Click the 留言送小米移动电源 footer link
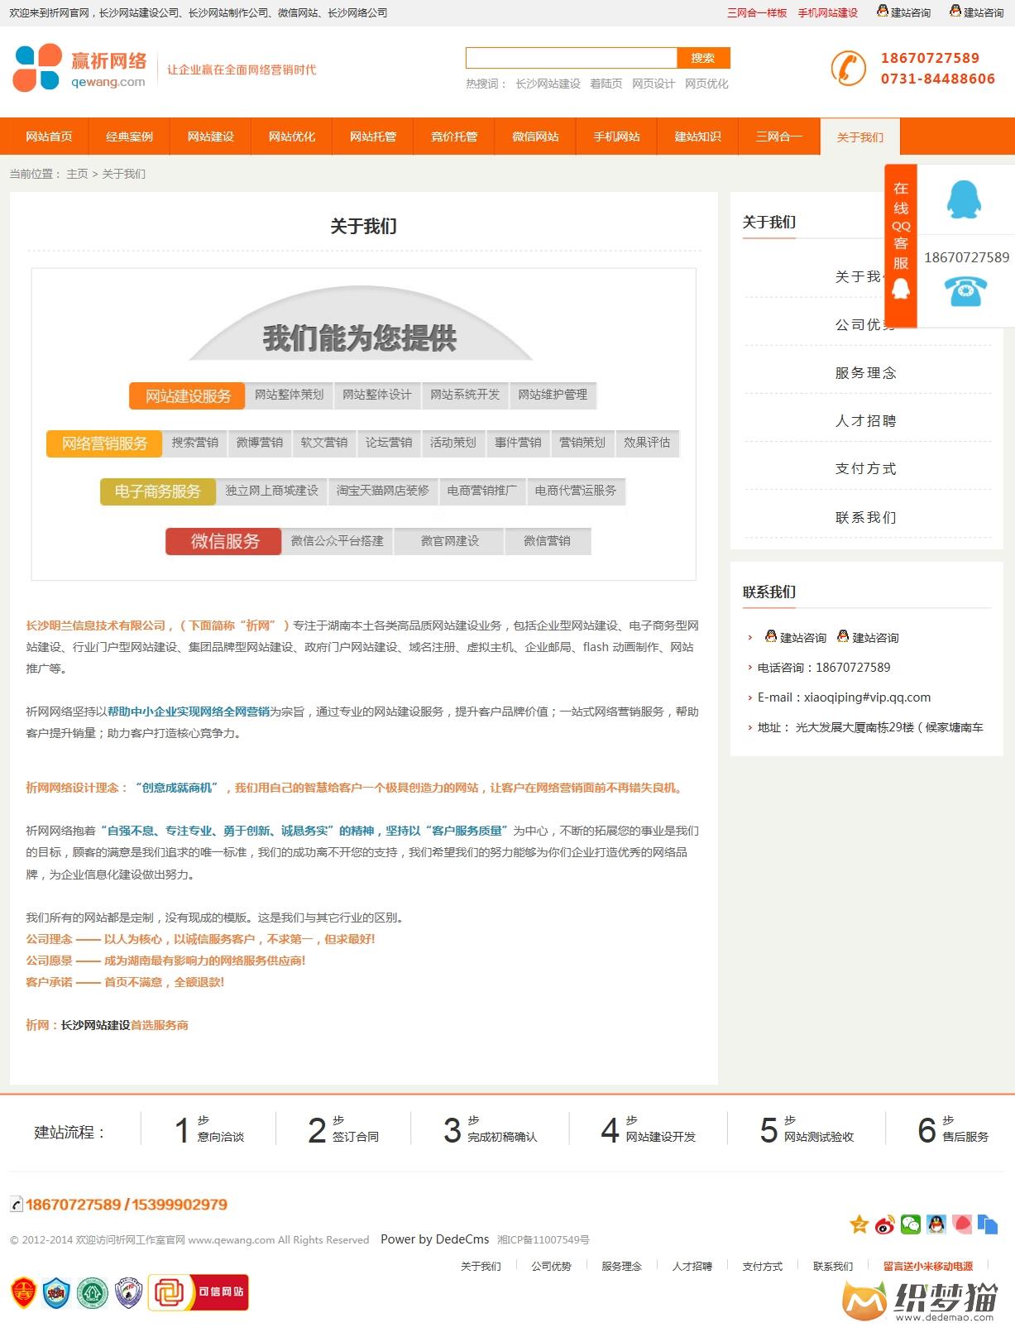Viewport: 1015px width, 1337px height. (x=927, y=1267)
